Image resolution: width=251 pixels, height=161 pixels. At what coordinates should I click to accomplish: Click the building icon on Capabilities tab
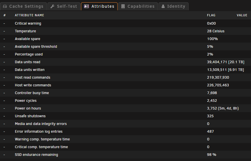click(x=123, y=6)
